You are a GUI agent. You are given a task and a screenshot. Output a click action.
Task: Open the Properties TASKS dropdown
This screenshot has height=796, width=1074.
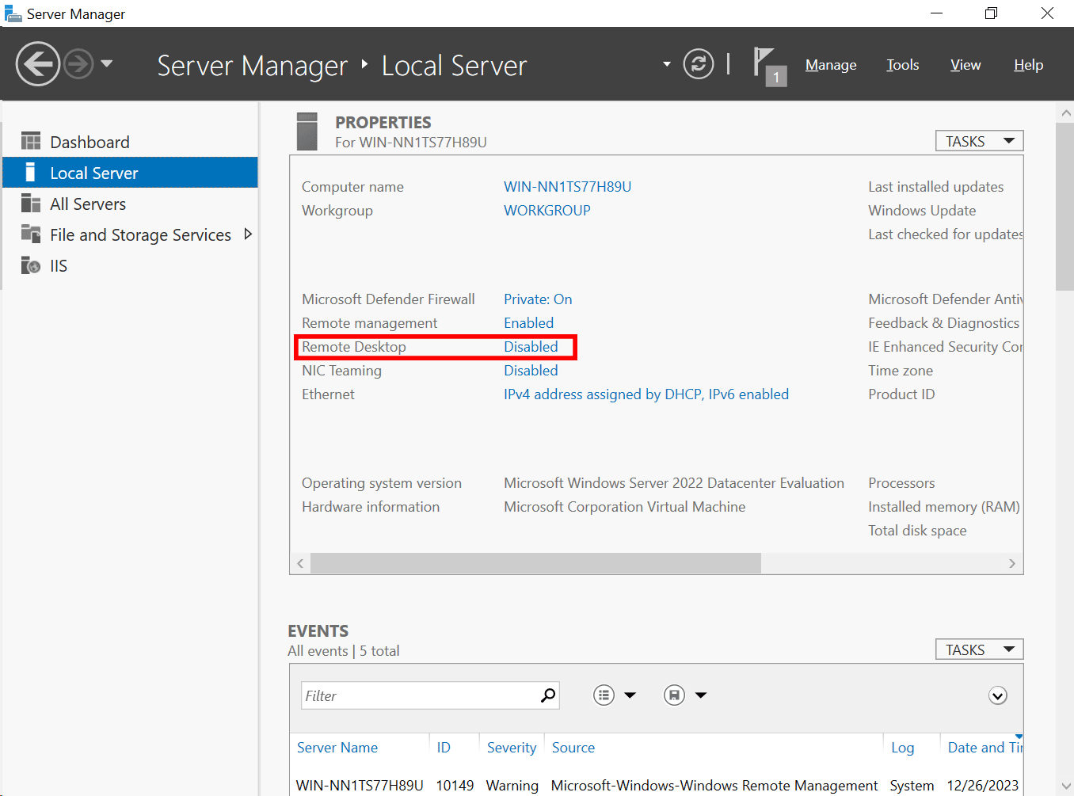tap(980, 141)
